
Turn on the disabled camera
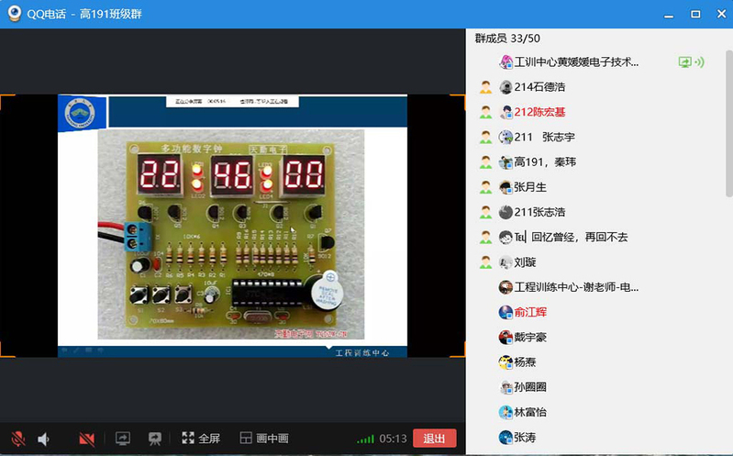pyautogui.click(x=87, y=439)
